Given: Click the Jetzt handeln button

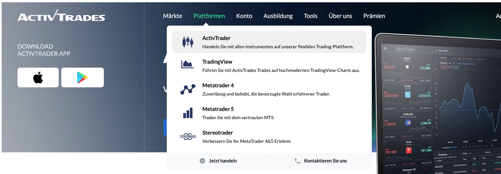Looking at the screenshot, I should [218, 161].
